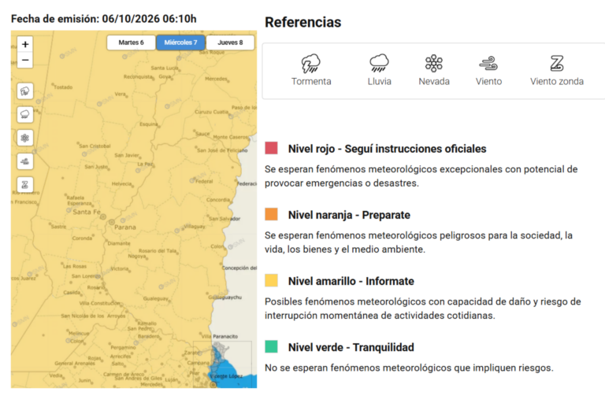
Task: Click the green Nivel verde swatch
Action: [x=271, y=346]
